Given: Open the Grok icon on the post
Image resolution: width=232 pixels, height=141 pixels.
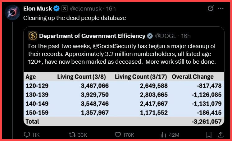Looking at the screenshot, I should pos(210,9).
